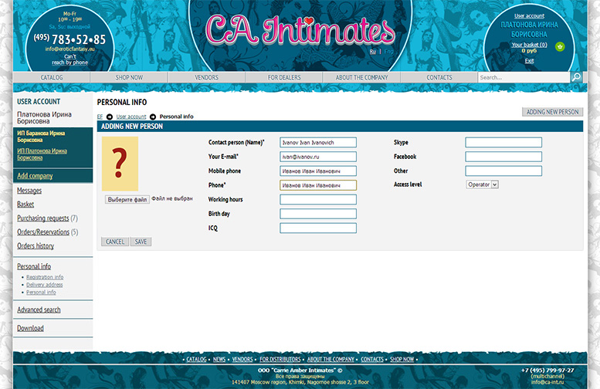Focus the ICQ field
Image resolution: width=600 pixels, height=389 pixels.
click(318, 228)
